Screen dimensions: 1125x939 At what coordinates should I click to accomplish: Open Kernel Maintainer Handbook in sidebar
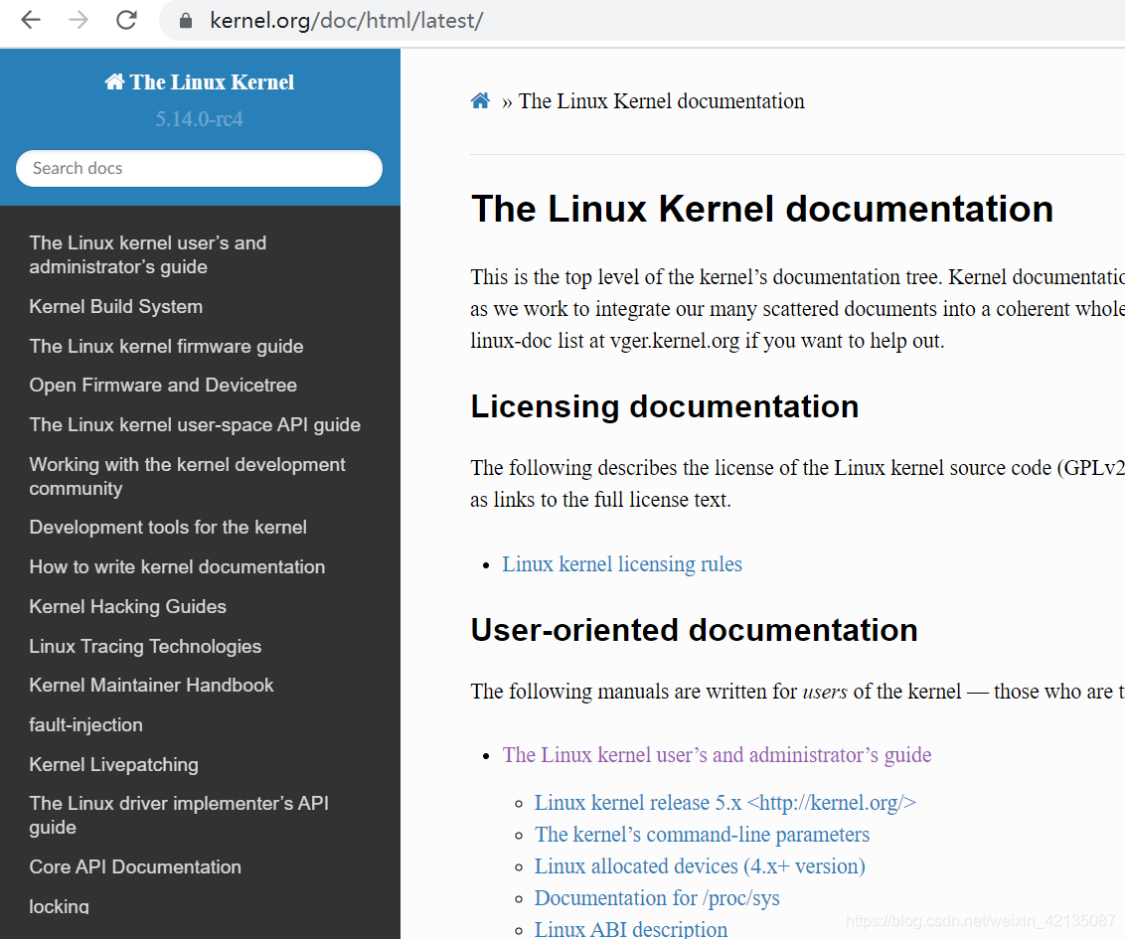(x=151, y=685)
